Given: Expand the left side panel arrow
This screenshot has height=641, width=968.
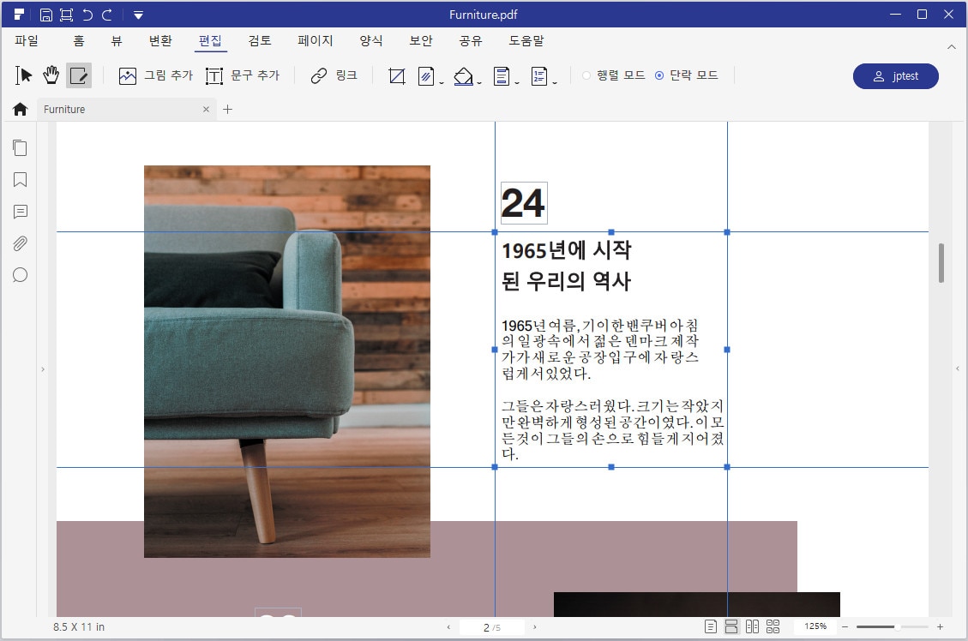Looking at the screenshot, I should (43, 369).
